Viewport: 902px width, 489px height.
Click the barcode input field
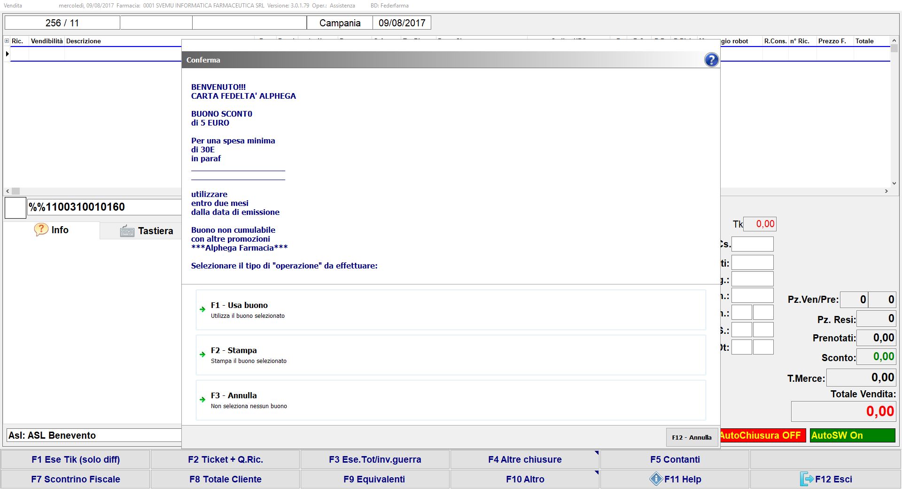tap(103, 207)
